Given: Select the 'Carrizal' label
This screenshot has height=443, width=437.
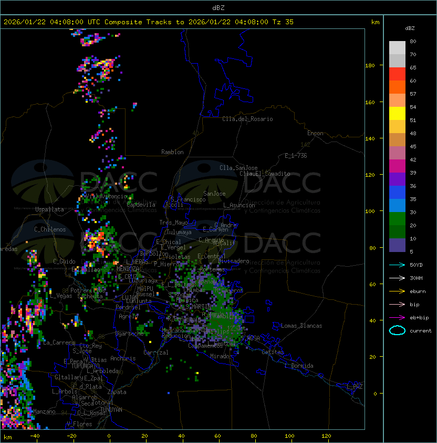Looking at the screenshot, I should pos(155,353).
